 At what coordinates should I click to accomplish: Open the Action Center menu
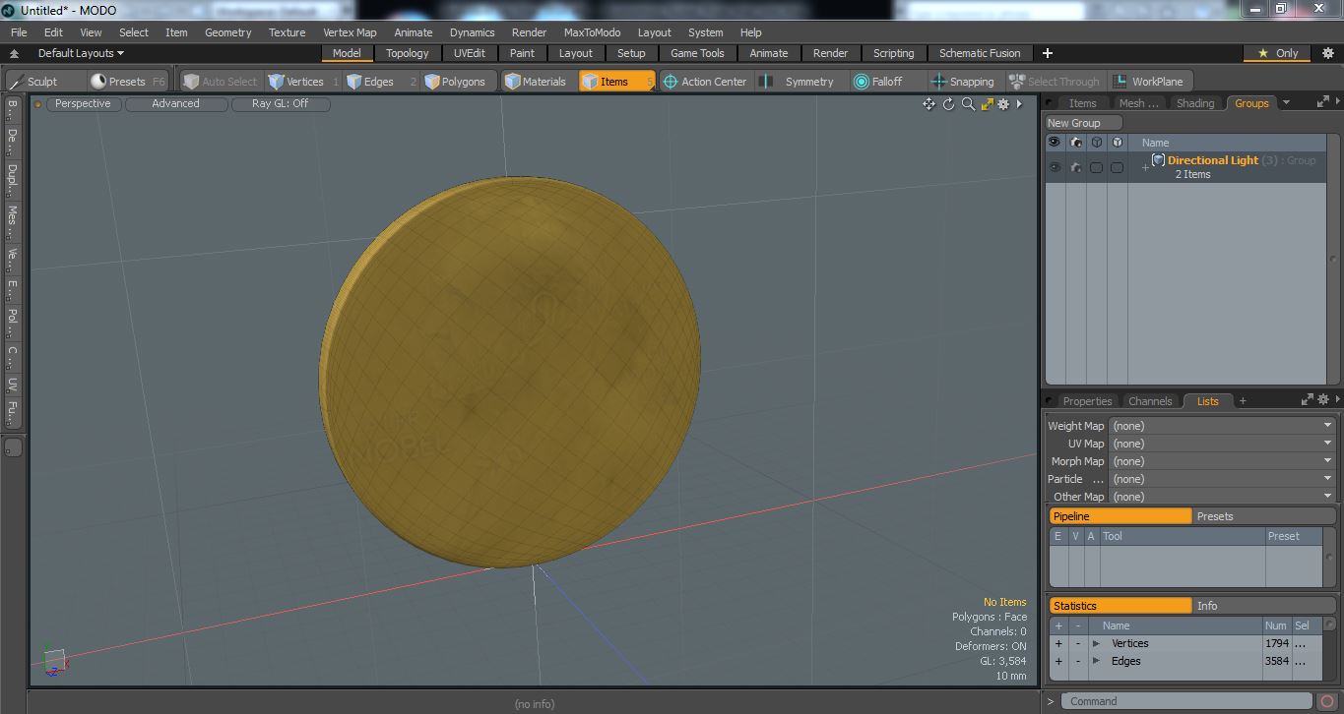click(705, 82)
